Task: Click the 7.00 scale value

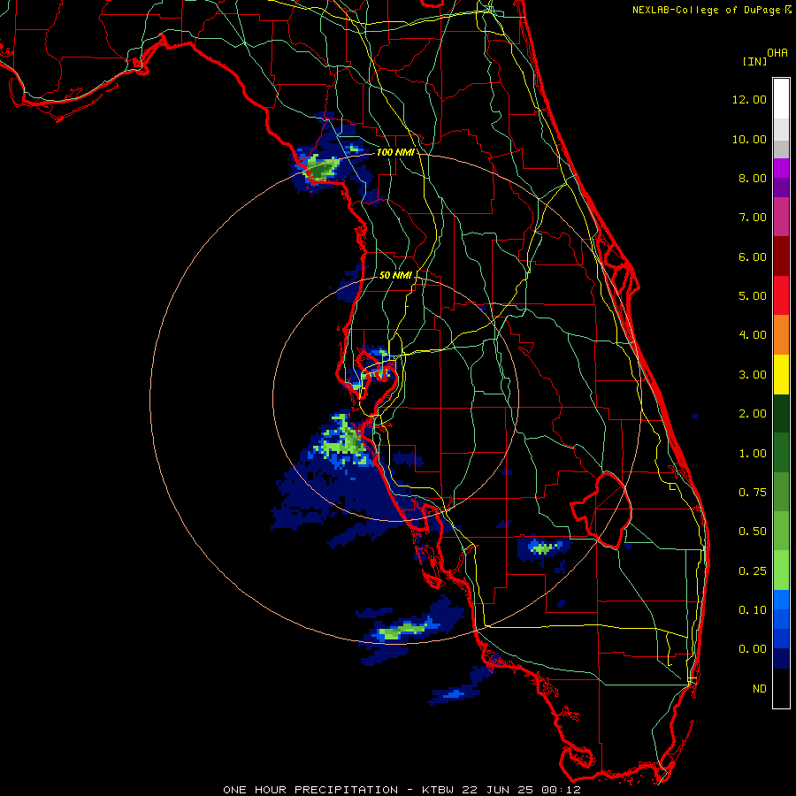Action: (753, 218)
